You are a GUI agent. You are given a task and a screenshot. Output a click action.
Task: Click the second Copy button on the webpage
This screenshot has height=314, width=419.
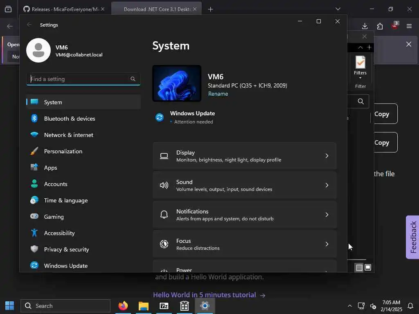pos(385,142)
